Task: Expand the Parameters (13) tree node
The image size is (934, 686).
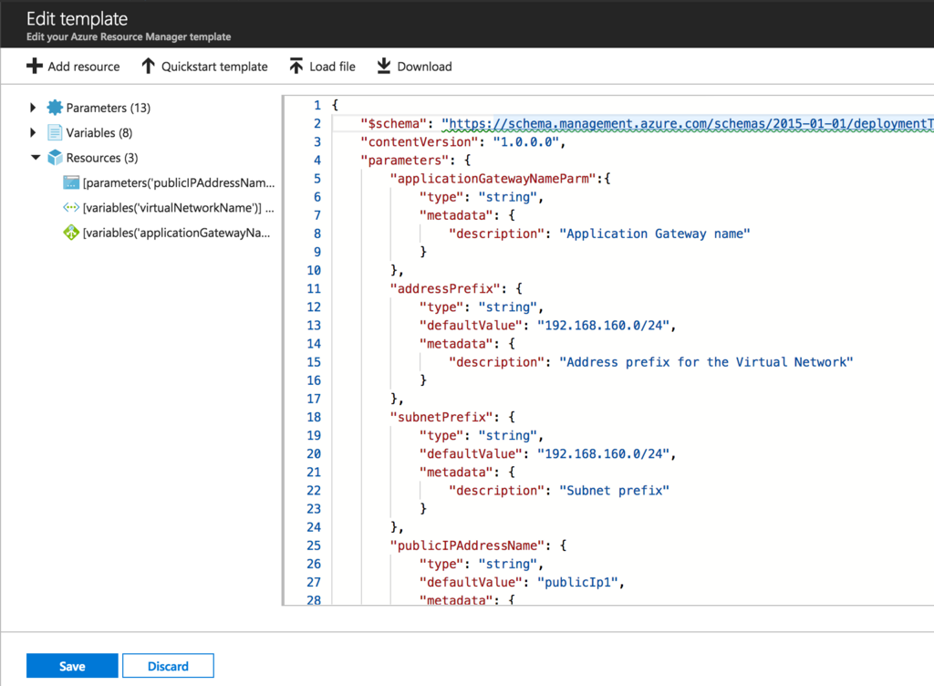Action: click(34, 108)
